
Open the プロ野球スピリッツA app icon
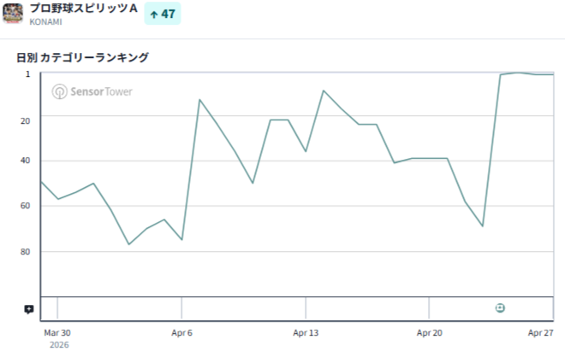click(13, 14)
